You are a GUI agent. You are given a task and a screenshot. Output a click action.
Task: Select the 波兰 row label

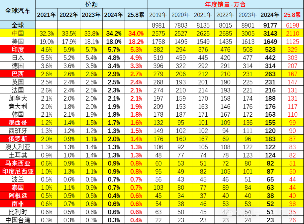(x=18, y=179)
